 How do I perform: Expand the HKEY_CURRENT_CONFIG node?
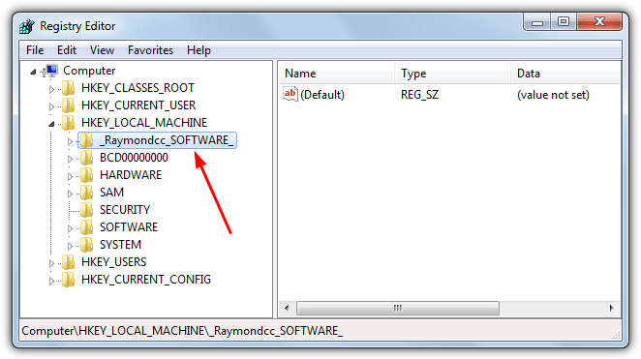tap(51, 281)
